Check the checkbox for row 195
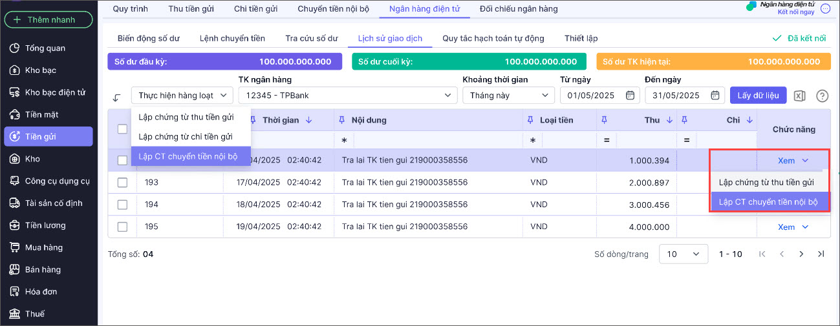 point(122,227)
